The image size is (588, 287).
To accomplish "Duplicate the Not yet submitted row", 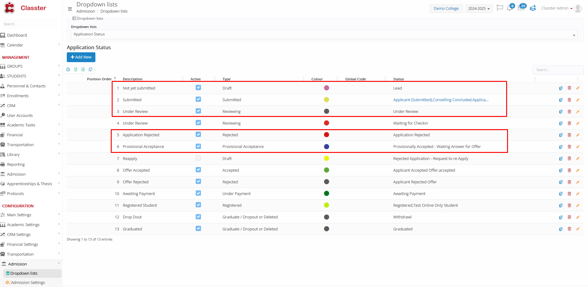I will 561,88.
